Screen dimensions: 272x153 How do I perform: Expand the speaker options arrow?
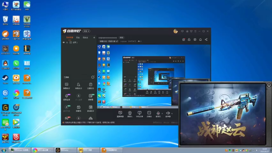tap(172, 114)
